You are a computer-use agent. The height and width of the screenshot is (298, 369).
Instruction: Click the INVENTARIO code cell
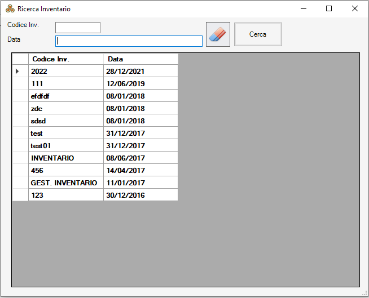point(66,158)
